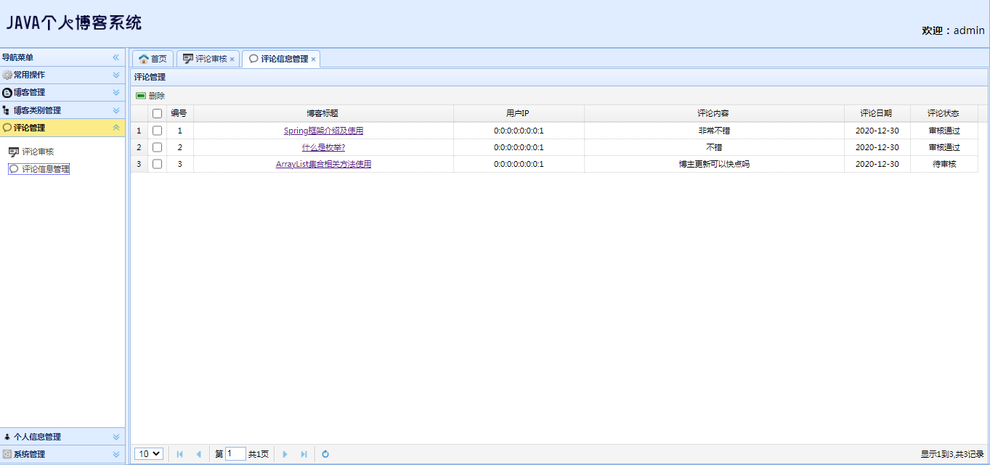Click the 欢迎：admin welcome text
The image size is (990, 465).
953,30
